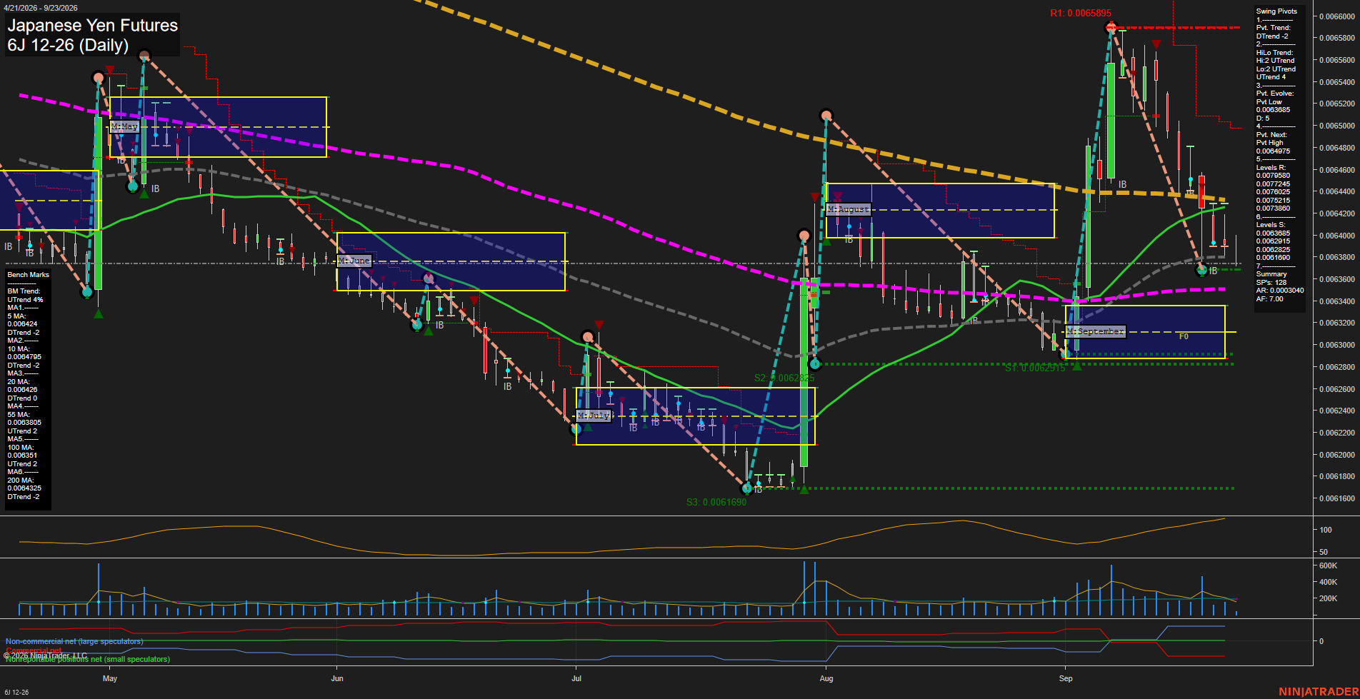Click the Non-commercial net (large speculators) legend
The height and width of the screenshot is (699, 1360).
coord(74,641)
